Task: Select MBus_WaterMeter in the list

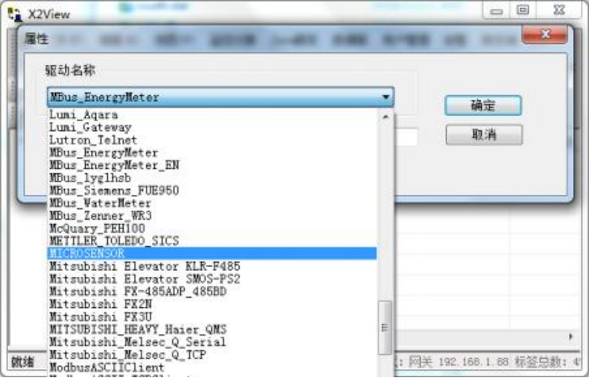Action: (212, 203)
